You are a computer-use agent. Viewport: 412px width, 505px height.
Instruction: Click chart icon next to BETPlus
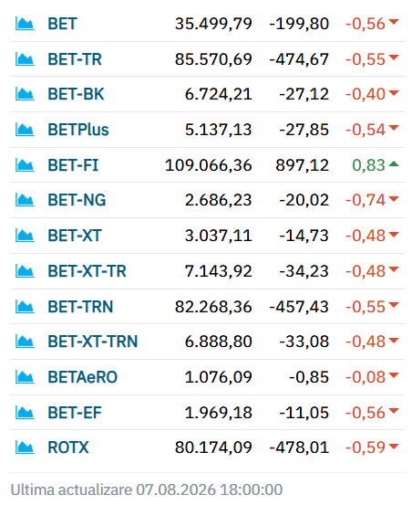[x=25, y=130]
